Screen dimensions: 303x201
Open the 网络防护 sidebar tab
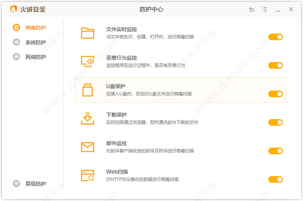pos(29,57)
